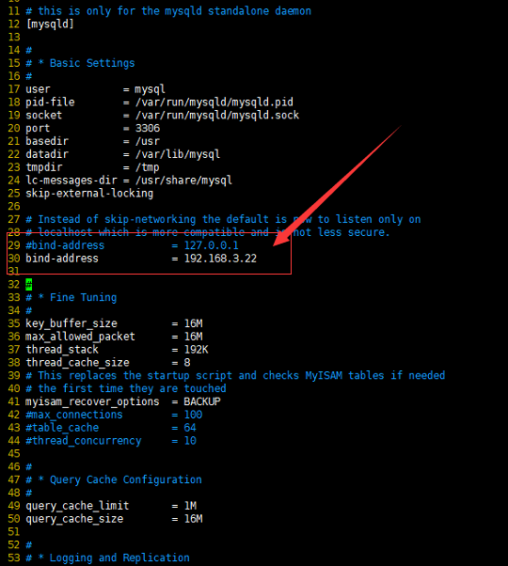The image size is (508, 566).
Task: Click the query_cache_limit setting name
Action: click(x=77, y=506)
